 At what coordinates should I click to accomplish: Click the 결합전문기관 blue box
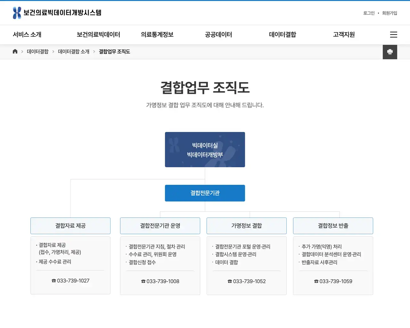pos(205,193)
